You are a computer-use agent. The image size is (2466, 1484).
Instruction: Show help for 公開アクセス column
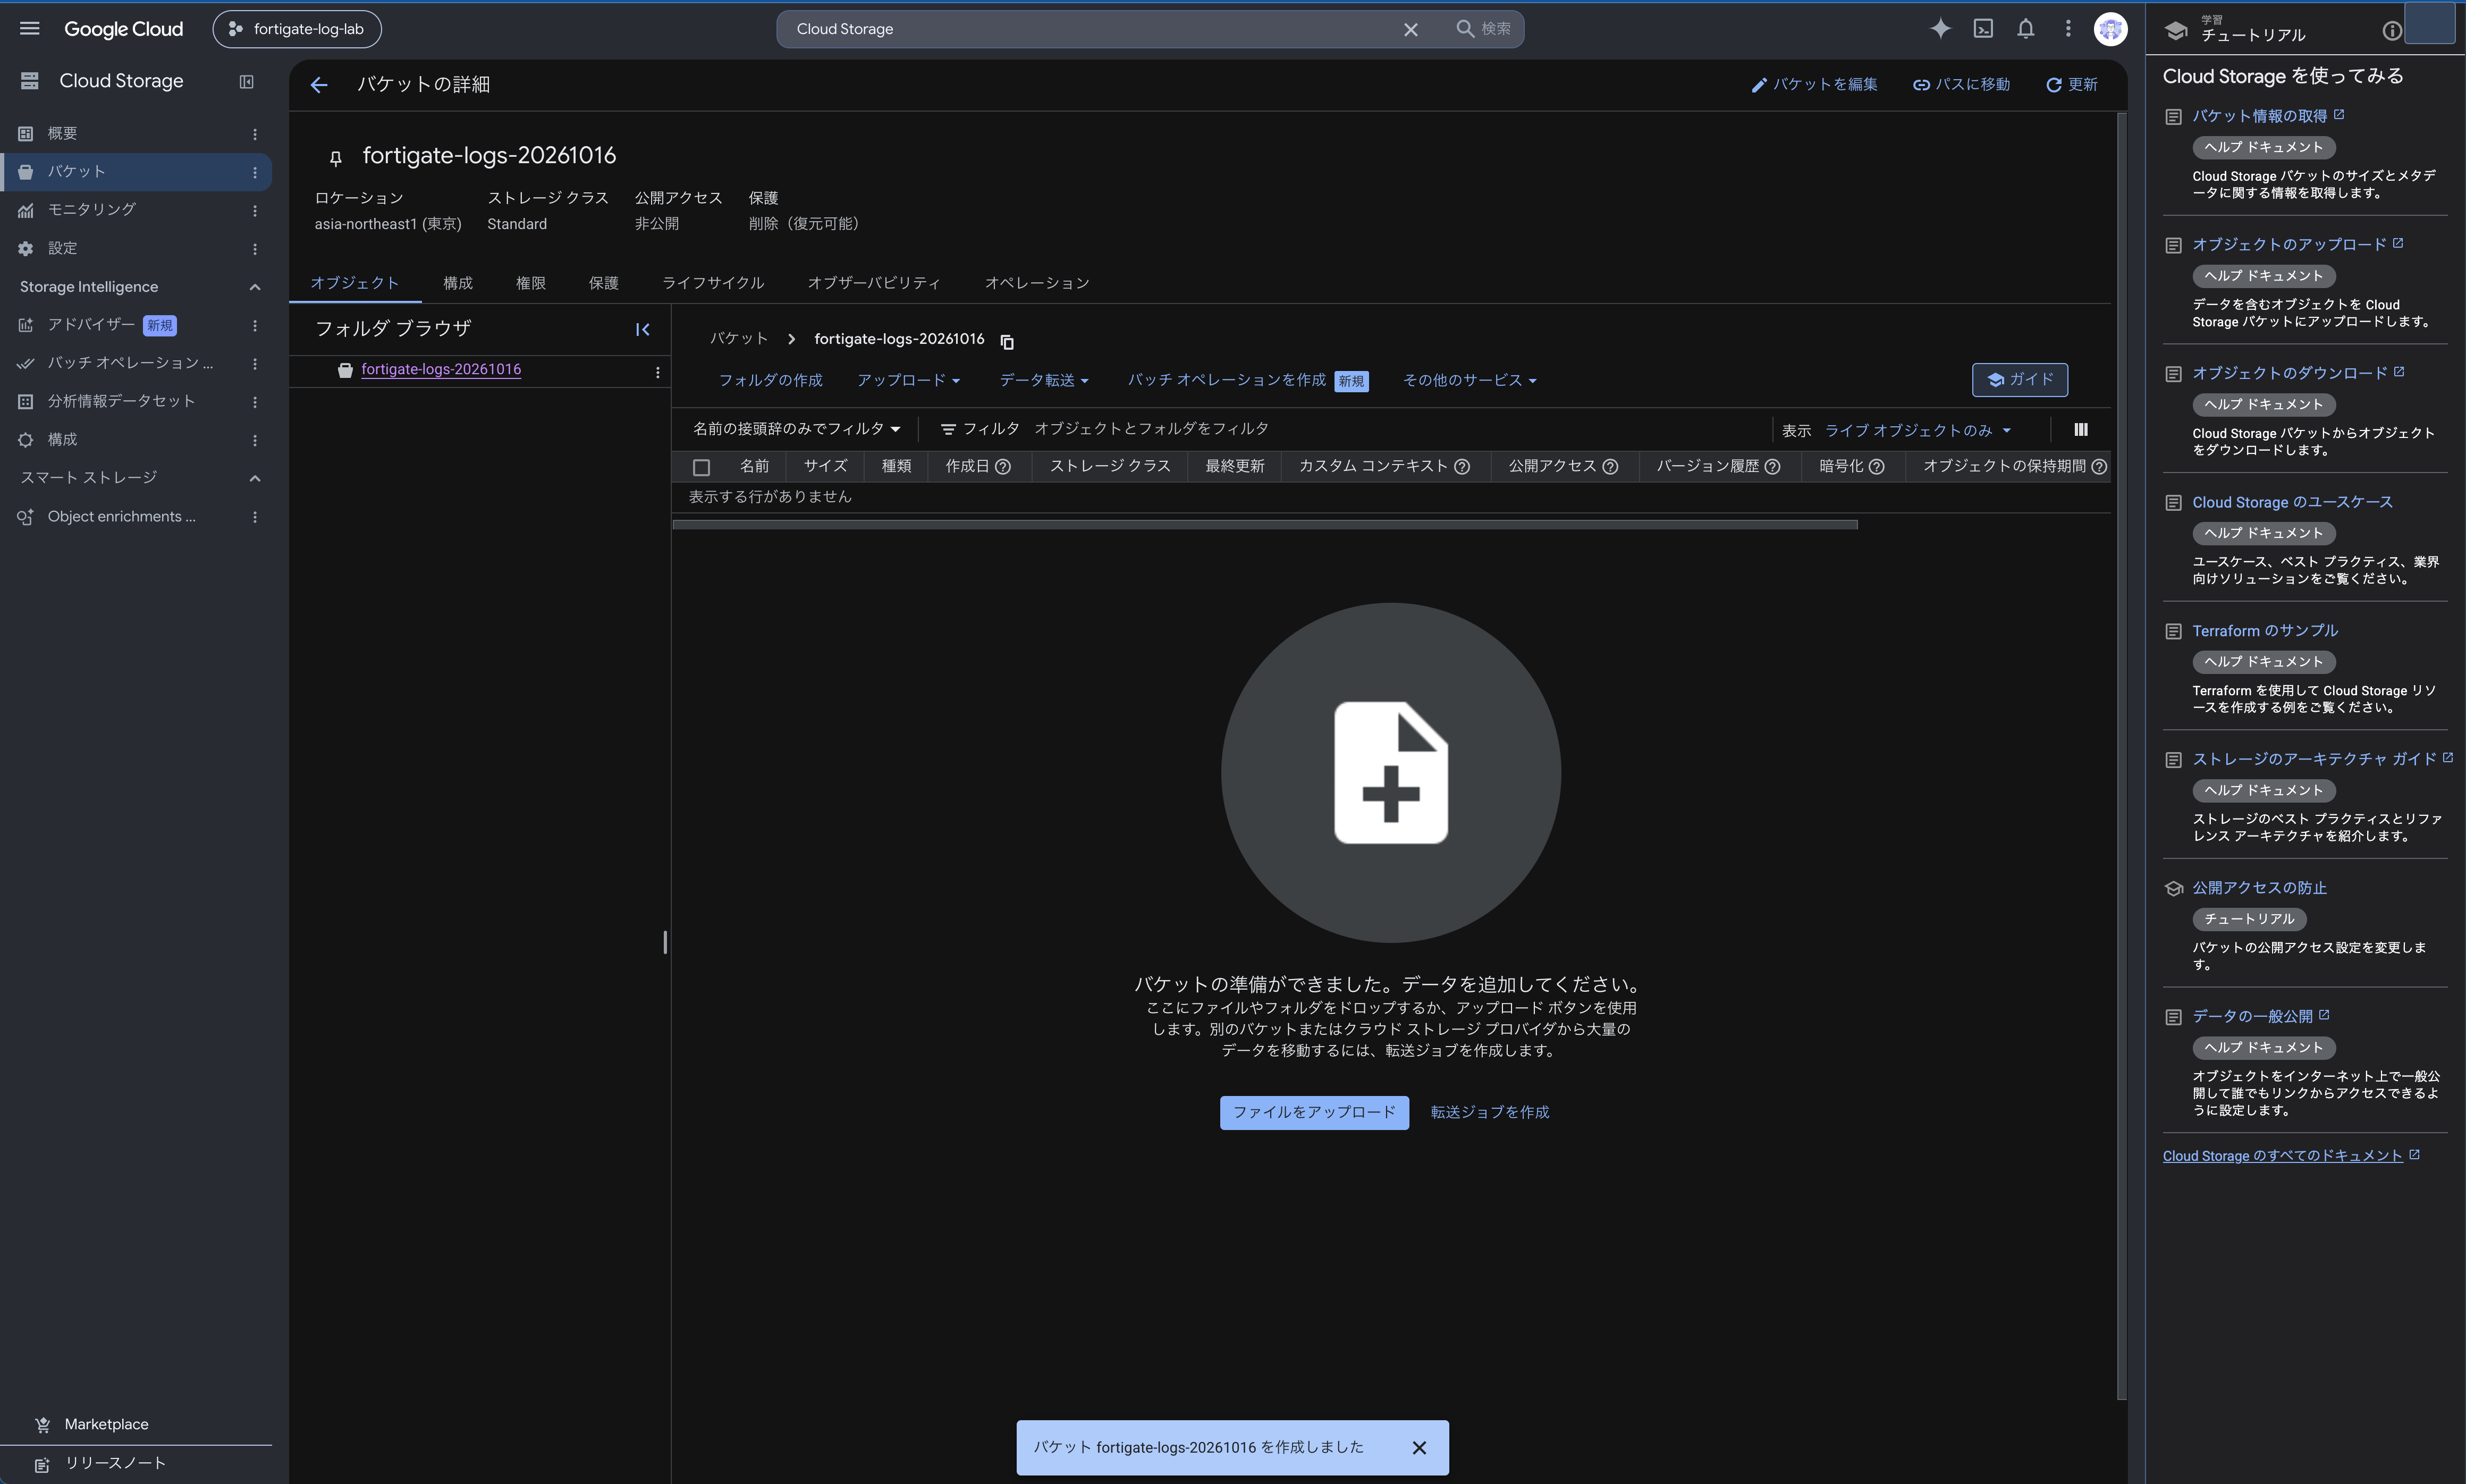[x=1610, y=467]
